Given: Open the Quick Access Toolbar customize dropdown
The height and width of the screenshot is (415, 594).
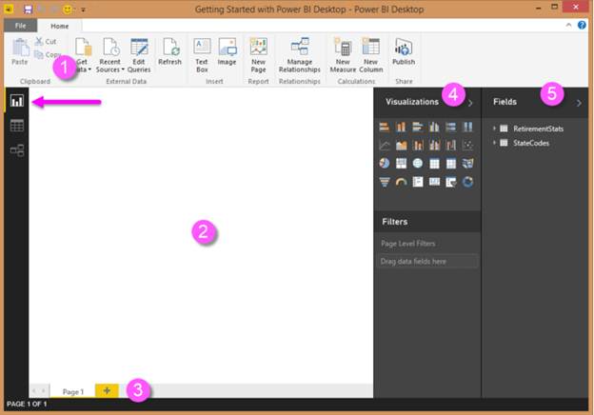Looking at the screenshot, I should (x=83, y=10).
